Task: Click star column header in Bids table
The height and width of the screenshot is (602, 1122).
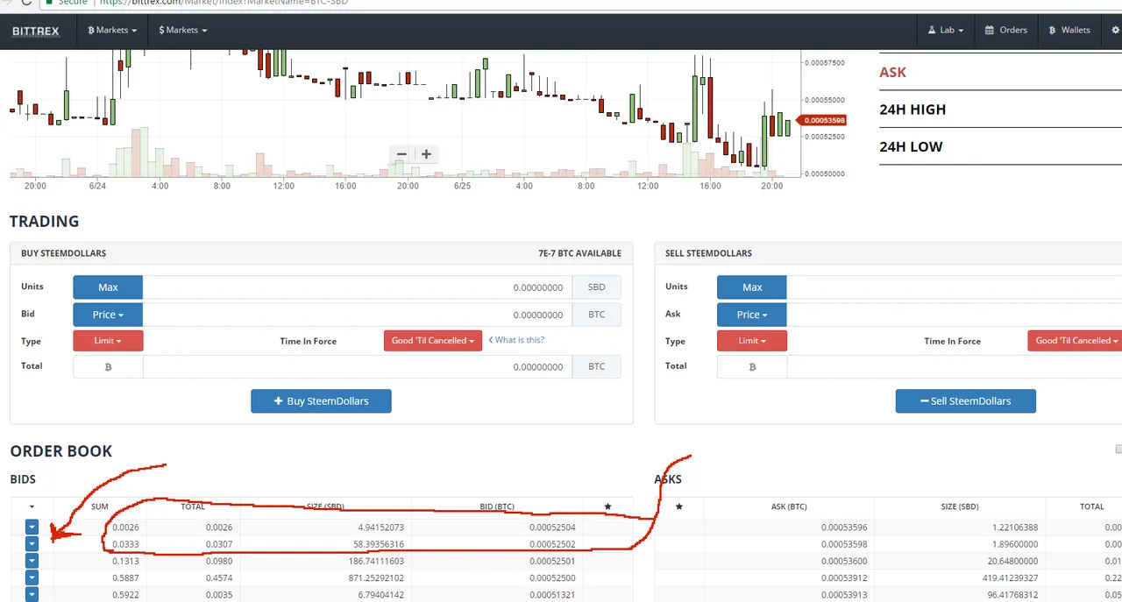Action: tap(607, 506)
